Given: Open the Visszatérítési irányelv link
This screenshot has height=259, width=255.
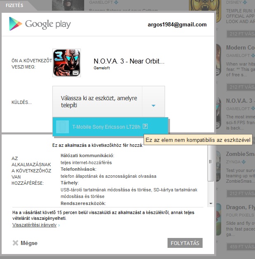Looking at the screenshot, I should pos(34,225).
